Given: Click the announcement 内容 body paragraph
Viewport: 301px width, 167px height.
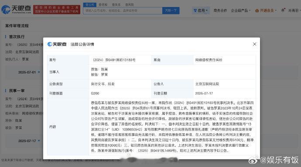Looking at the screenshot, I should tap(172, 127).
